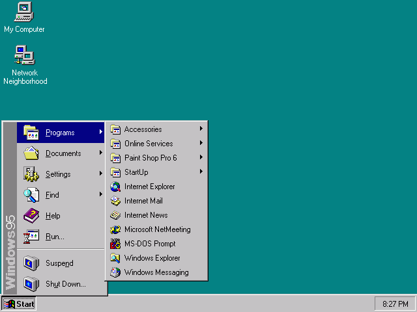Choose the Suspend label in Start menu
The height and width of the screenshot is (312, 417).
coord(59,263)
